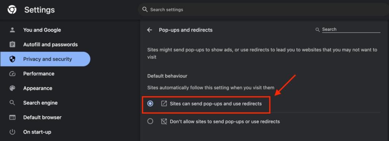Click the browser window icon for Default browser
Image resolution: width=389 pixels, height=141 pixels.
(x=12, y=117)
